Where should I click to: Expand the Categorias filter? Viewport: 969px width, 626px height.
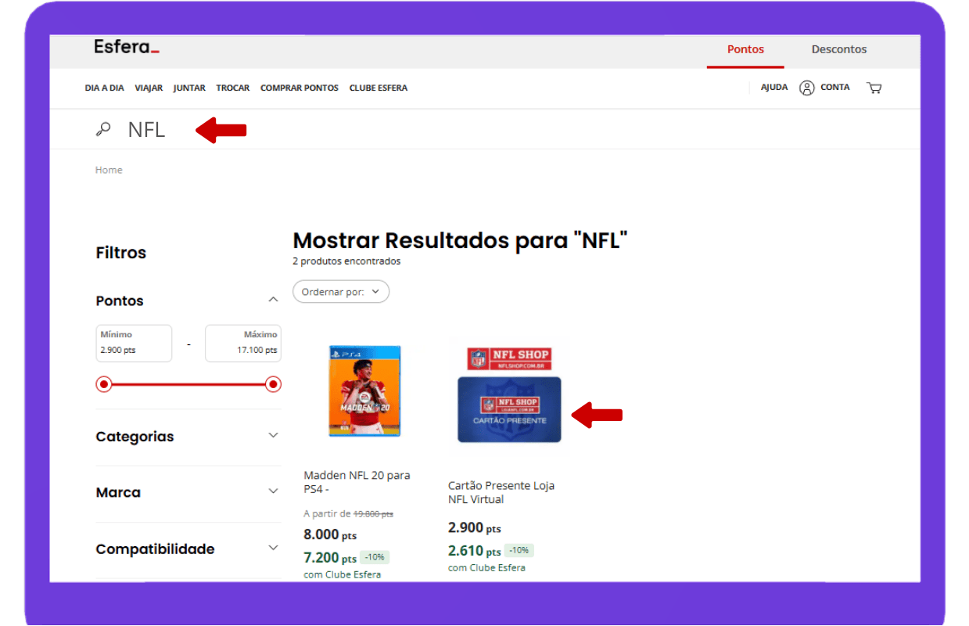pyautogui.click(x=273, y=436)
